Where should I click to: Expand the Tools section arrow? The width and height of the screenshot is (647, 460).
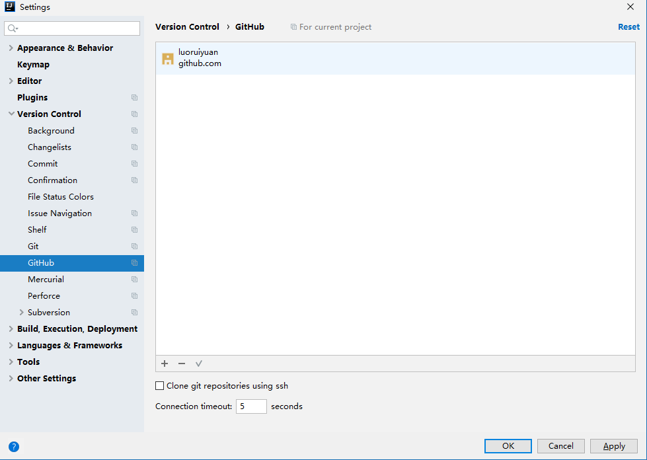pyautogui.click(x=11, y=362)
